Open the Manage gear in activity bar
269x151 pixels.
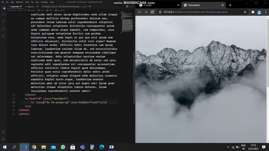pos(3,139)
